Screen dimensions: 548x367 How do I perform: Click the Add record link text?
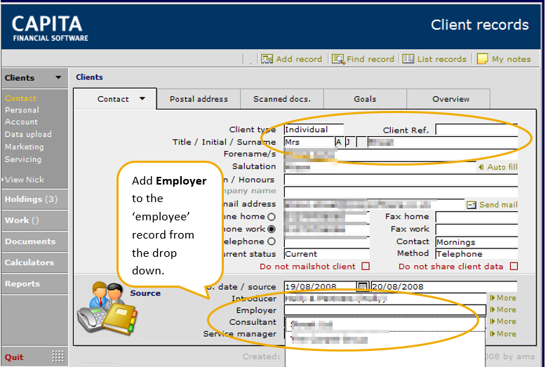click(299, 59)
